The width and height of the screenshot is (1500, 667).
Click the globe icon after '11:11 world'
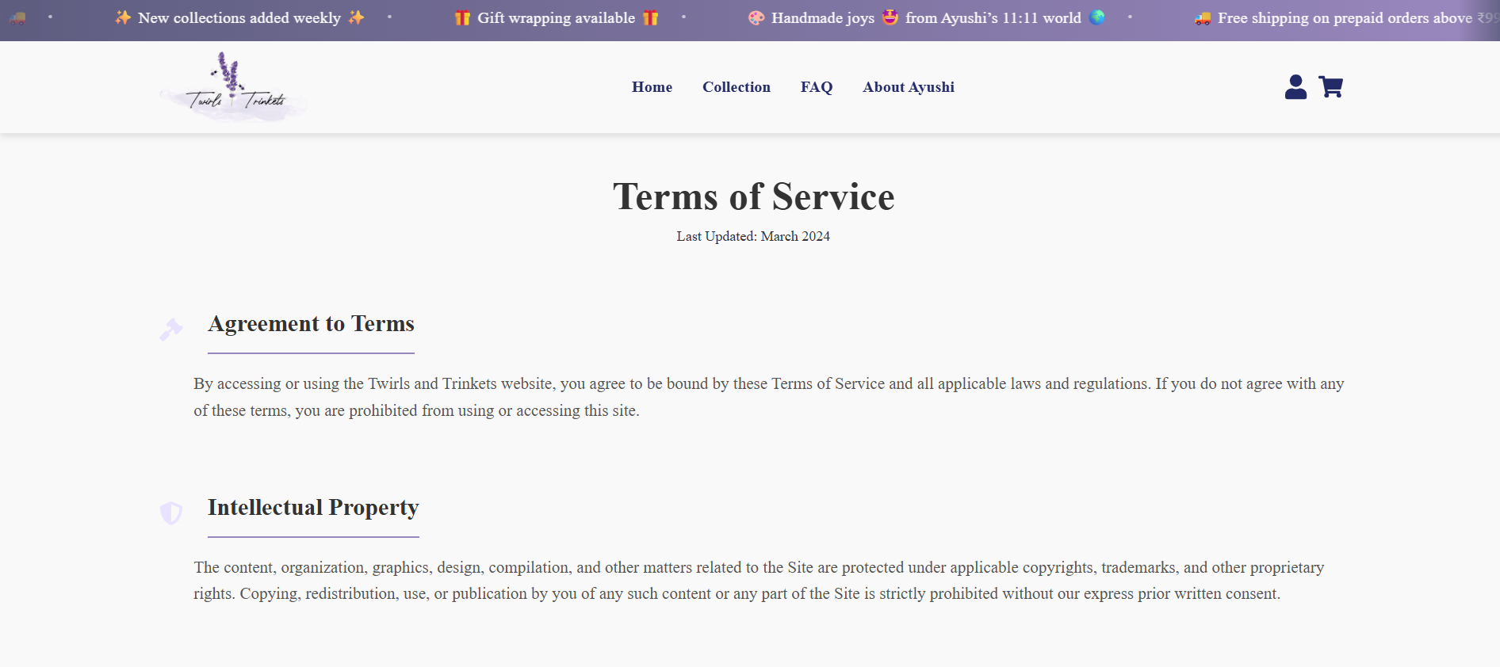pyautogui.click(x=1097, y=17)
